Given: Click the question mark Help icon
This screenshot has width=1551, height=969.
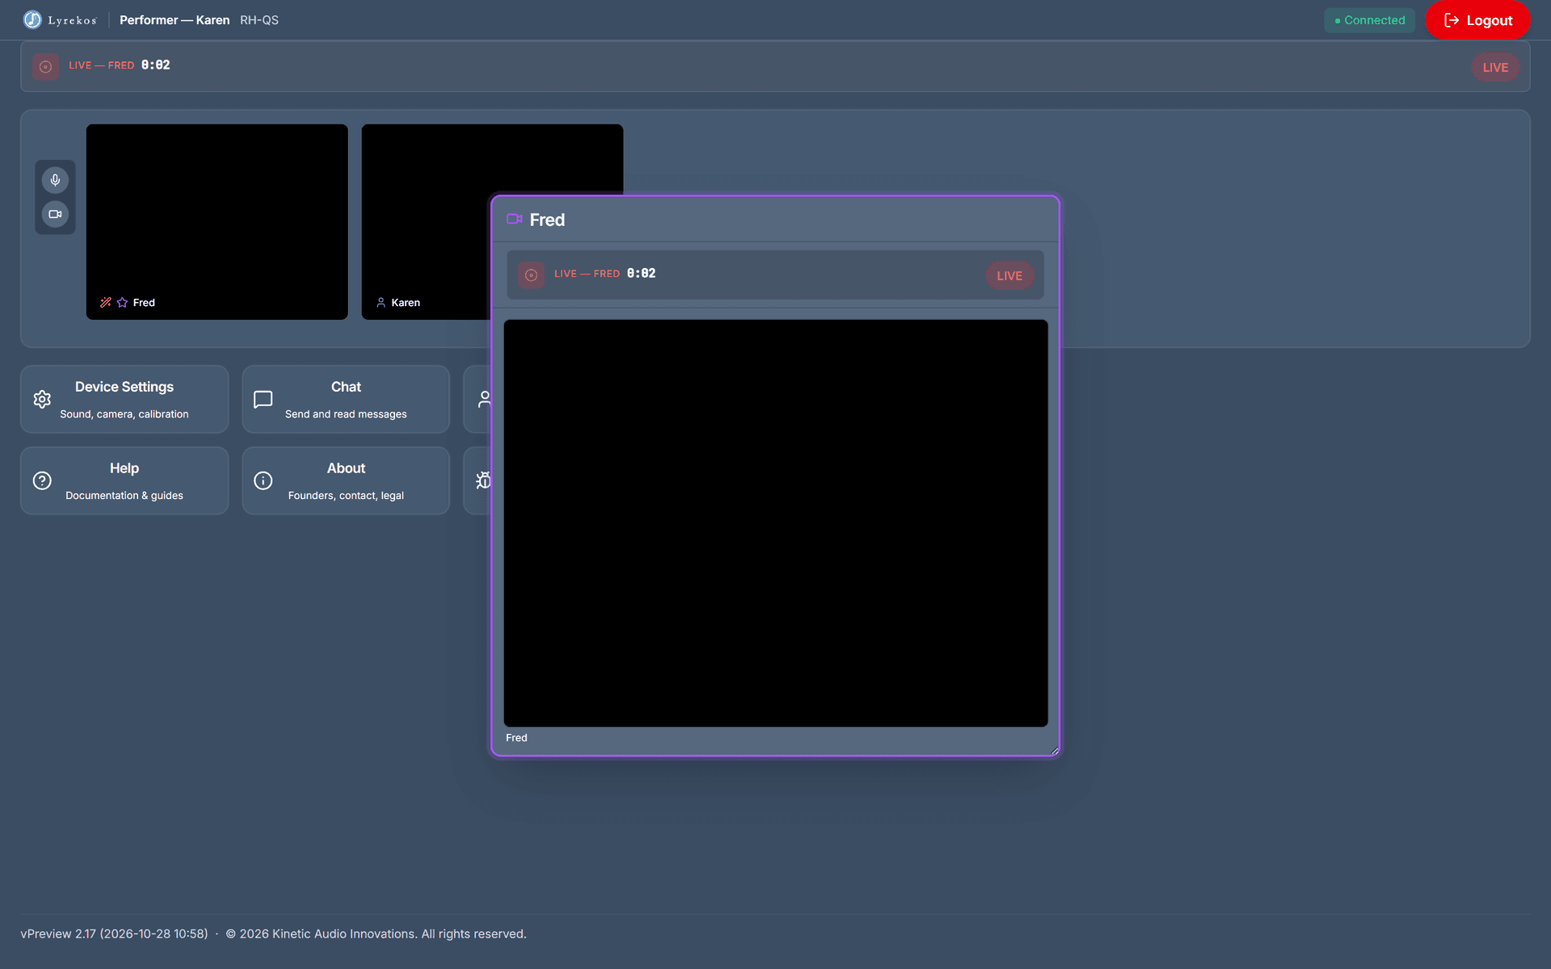Looking at the screenshot, I should [42, 480].
